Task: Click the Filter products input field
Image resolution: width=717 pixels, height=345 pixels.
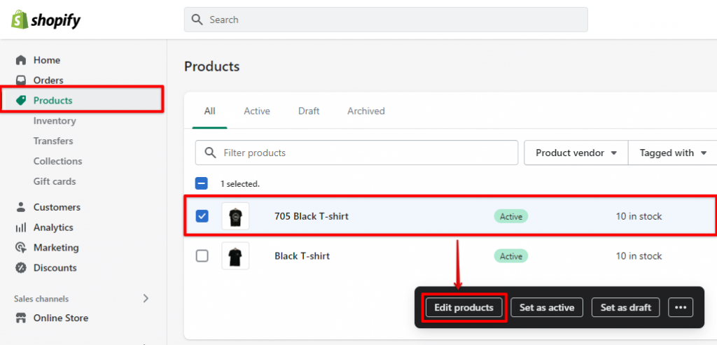Action: [x=357, y=153]
